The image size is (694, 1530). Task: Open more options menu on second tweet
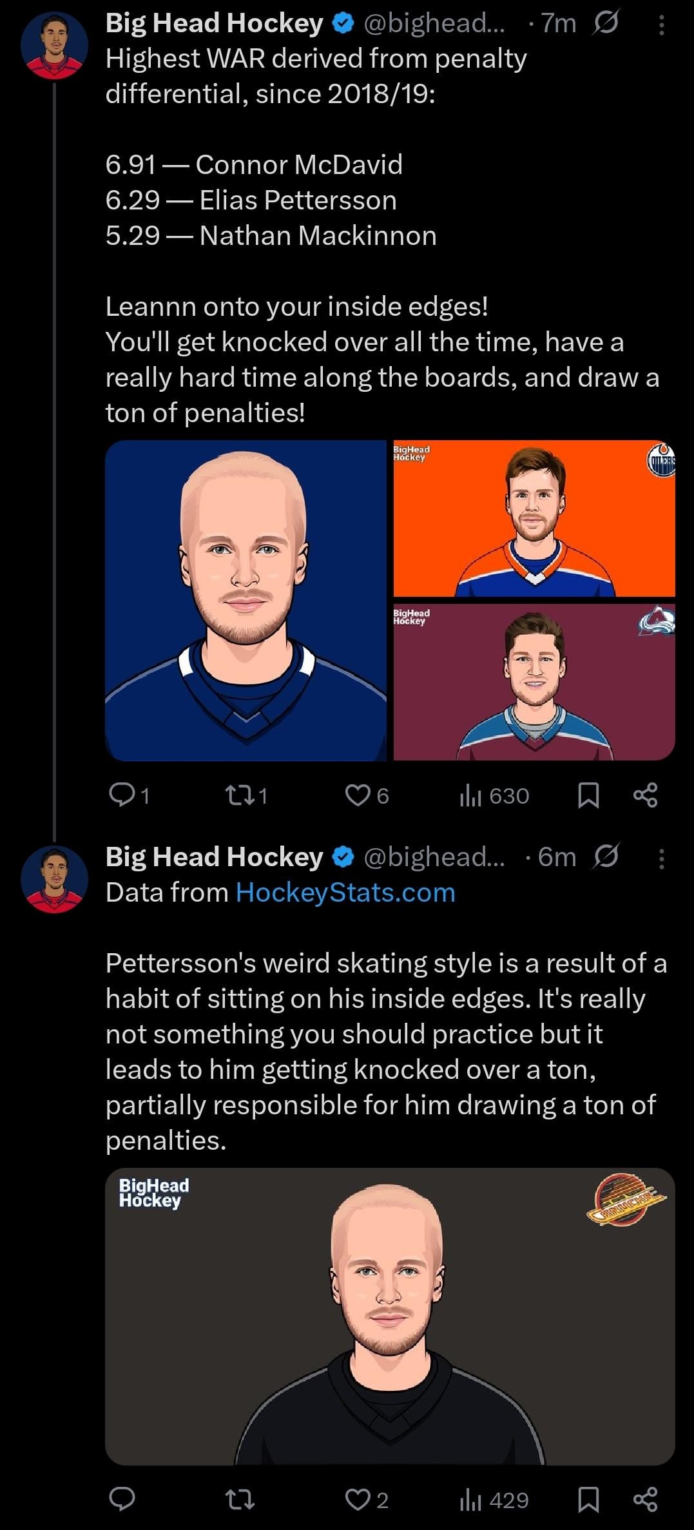(661, 858)
